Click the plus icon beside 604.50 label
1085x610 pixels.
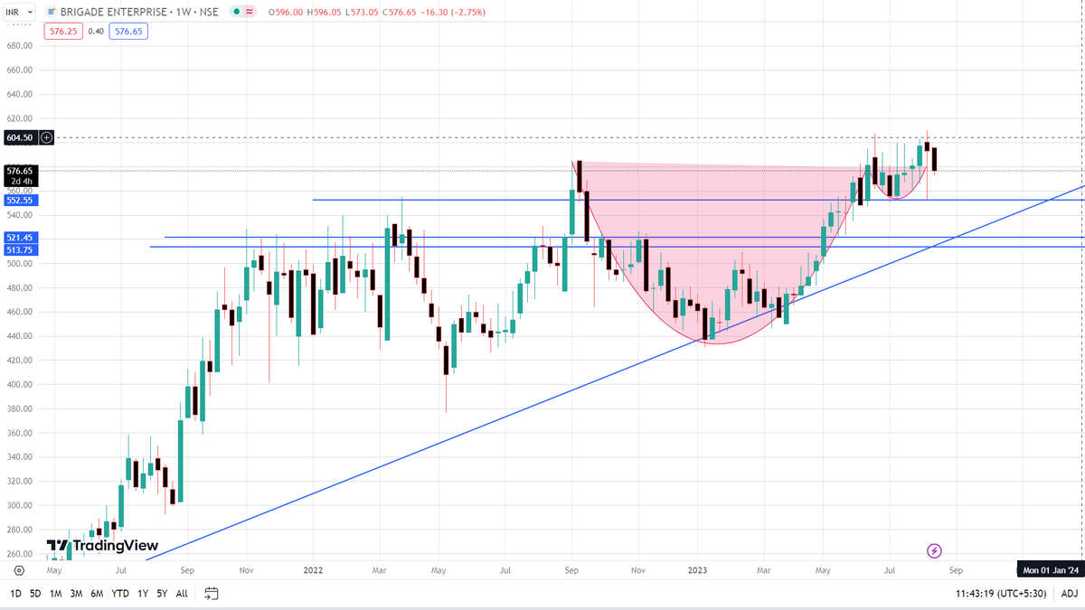pyautogui.click(x=47, y=137)
